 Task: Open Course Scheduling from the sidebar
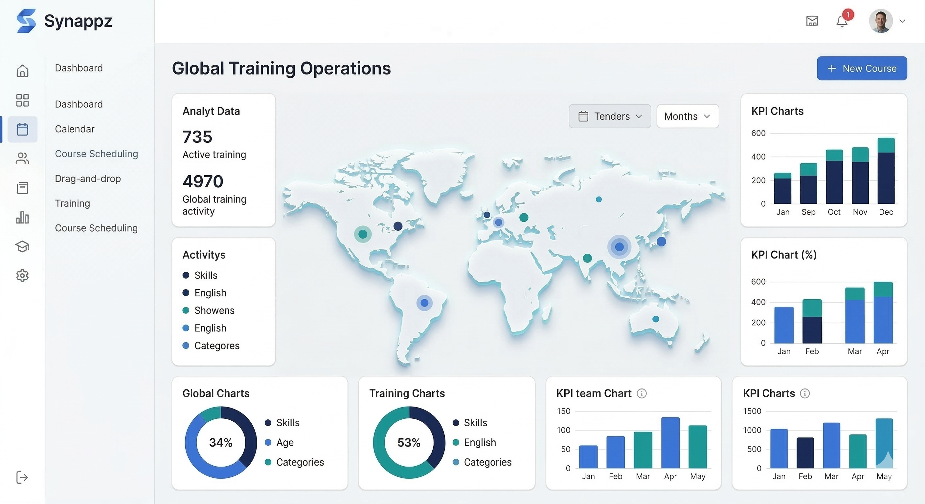point(96,154)
